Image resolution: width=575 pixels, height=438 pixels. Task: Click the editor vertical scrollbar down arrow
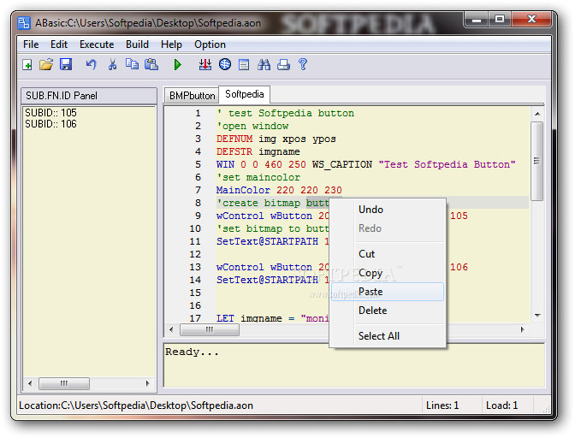(x=537, y=315)
